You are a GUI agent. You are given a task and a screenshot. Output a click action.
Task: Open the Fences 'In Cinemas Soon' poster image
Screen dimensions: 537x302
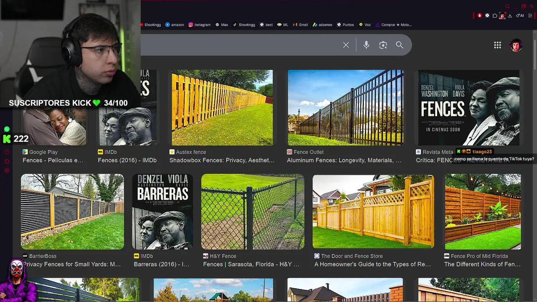469,107
